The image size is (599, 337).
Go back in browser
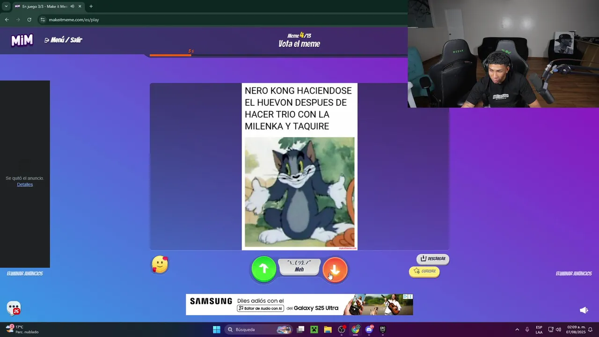(7, 20)
